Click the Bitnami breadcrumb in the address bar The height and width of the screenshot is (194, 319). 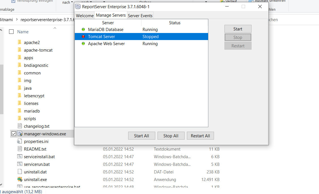pyautogui.click(x=6, y=19)
